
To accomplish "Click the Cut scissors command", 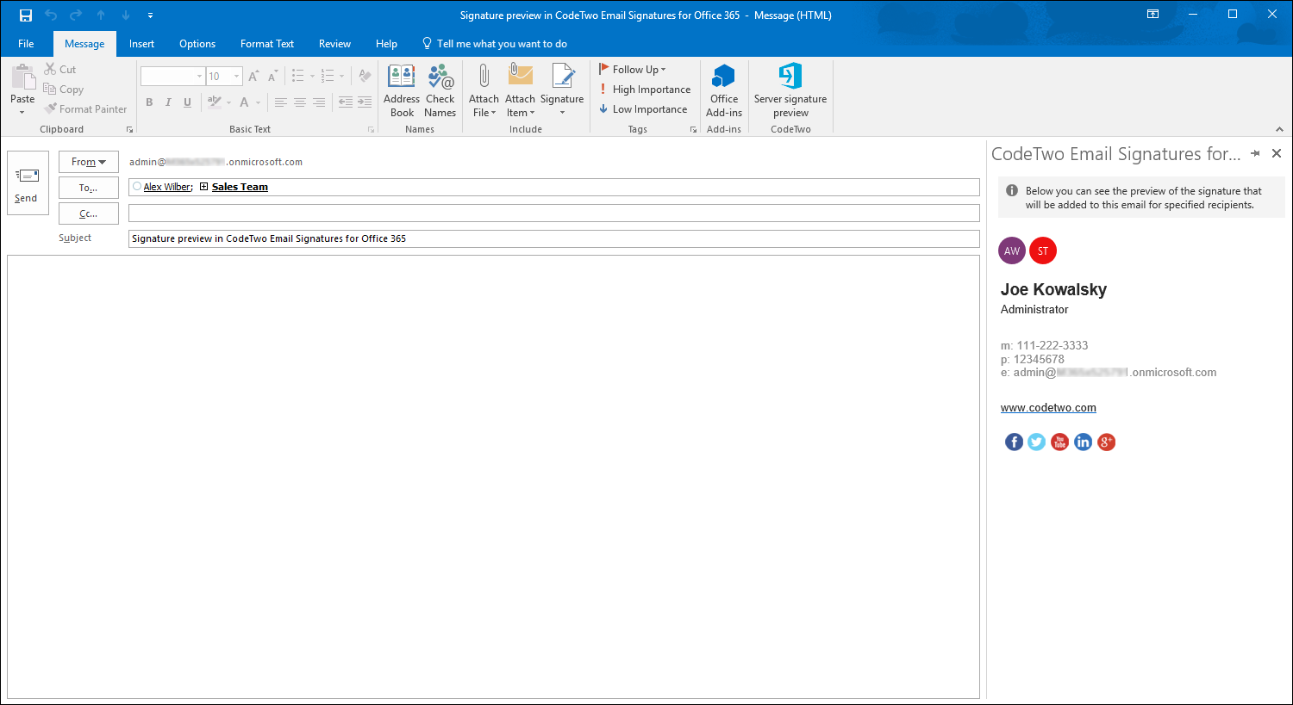I will click(x=60, y=70).
